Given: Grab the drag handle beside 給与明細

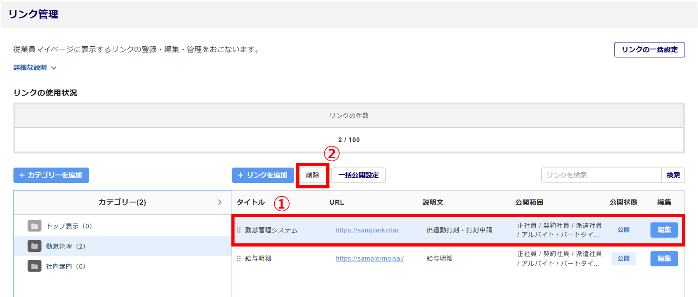Looking at the screenshot, I should click(239, 258).
